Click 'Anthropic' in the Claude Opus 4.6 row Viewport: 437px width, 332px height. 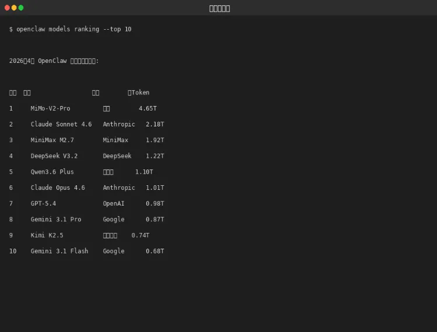point(119,188)
